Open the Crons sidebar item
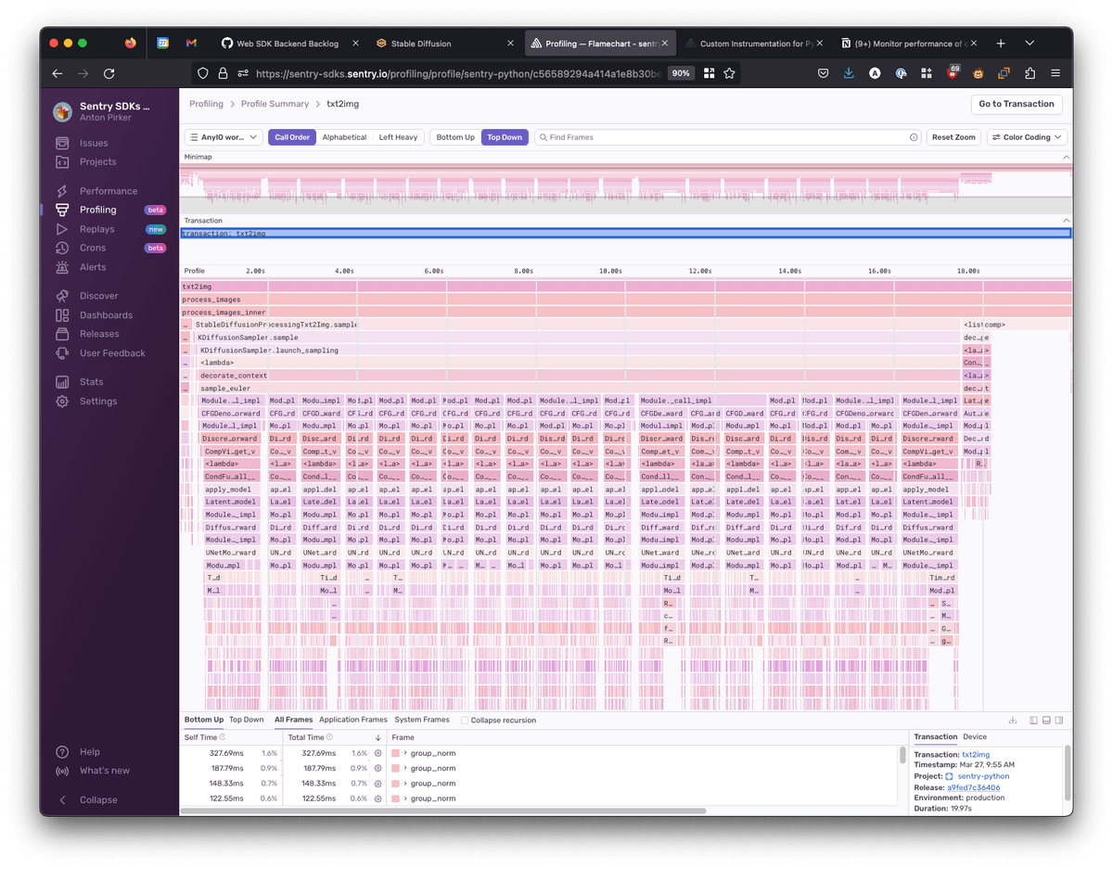 point(93,248)
